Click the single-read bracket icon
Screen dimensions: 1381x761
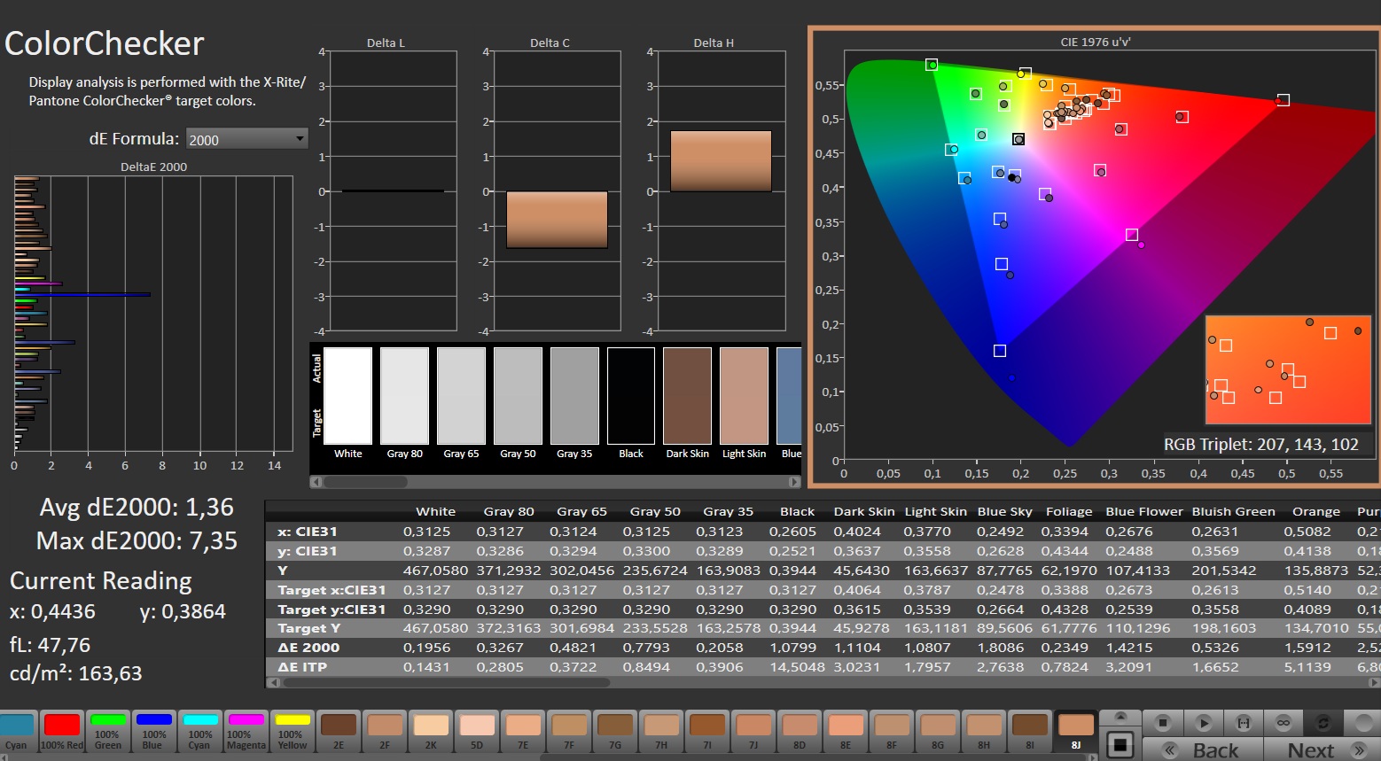1244,723
